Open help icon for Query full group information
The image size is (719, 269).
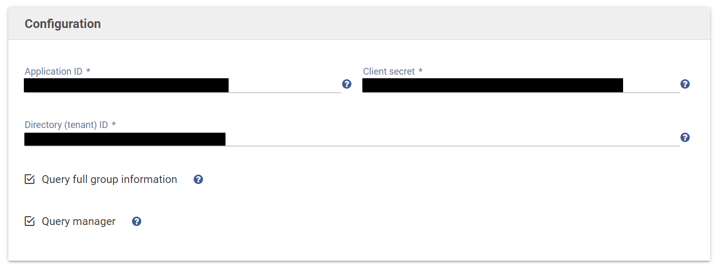(x=198, y=179)
